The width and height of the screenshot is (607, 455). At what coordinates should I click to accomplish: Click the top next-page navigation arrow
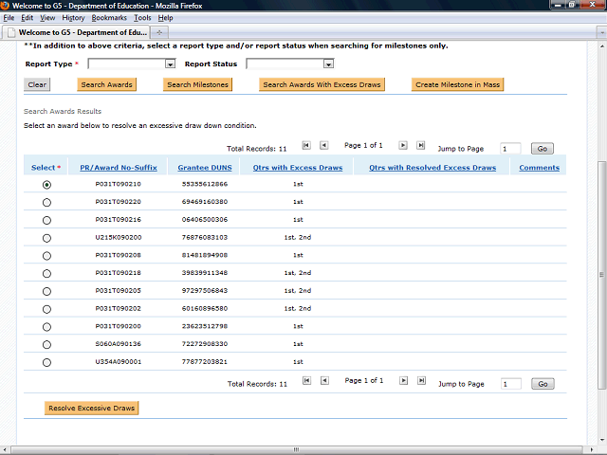403,145
